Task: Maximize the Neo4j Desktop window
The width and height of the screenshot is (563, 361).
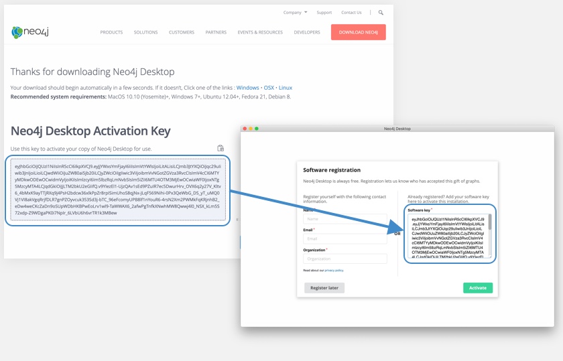Action: click(x=256, y=129)
